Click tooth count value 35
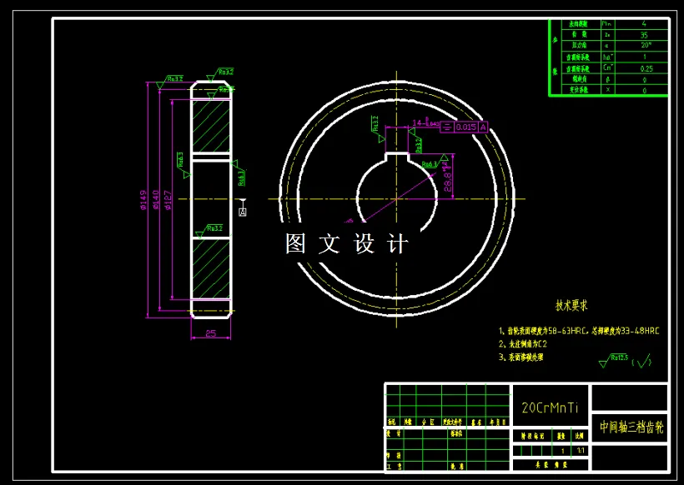The image size is (684, 485). 644,35
